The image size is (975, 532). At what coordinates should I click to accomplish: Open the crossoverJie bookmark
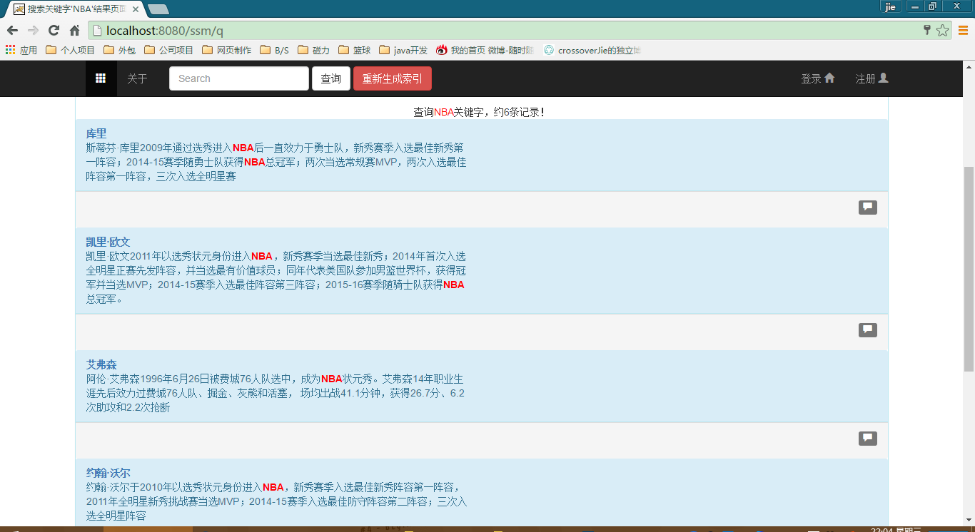(x=592, y=50)
